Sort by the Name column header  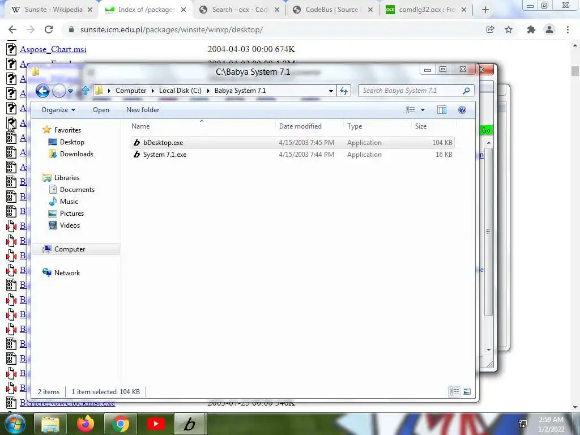click(202, 126)
